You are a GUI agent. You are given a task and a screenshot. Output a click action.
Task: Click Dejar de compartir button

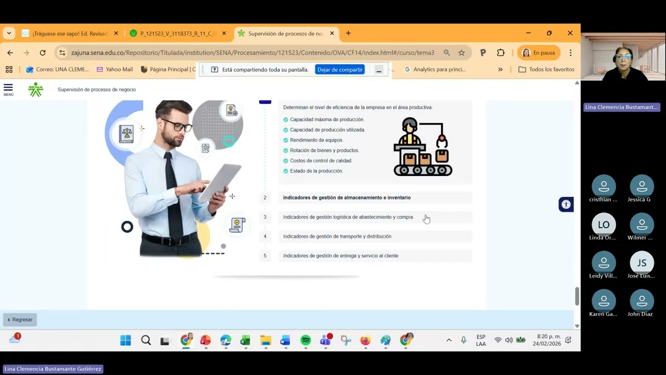340,69
